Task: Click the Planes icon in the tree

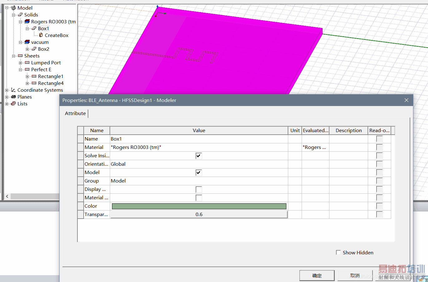Action: point(13,97)
